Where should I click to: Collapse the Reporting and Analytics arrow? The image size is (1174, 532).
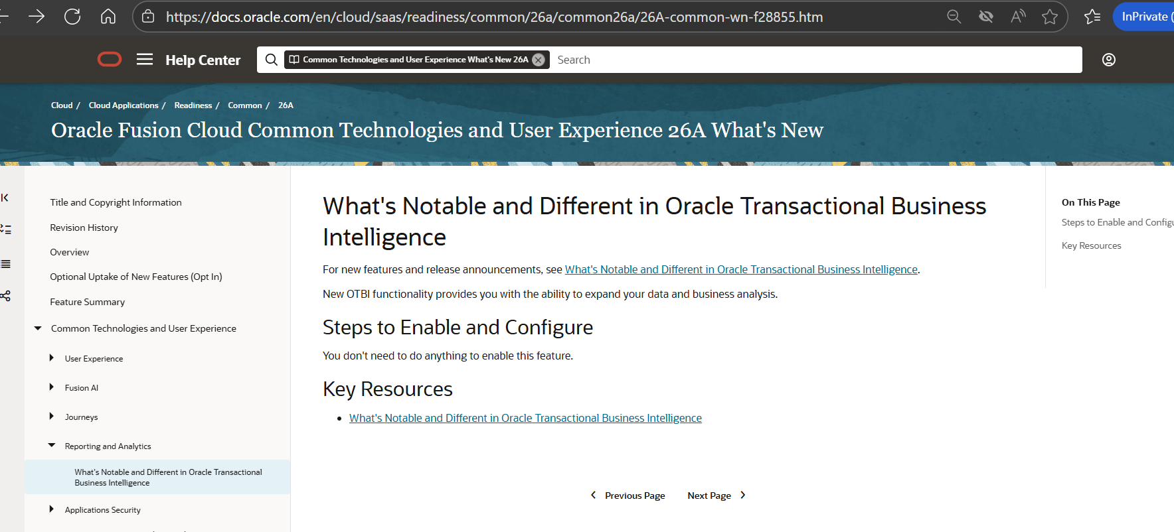[51, 446]
